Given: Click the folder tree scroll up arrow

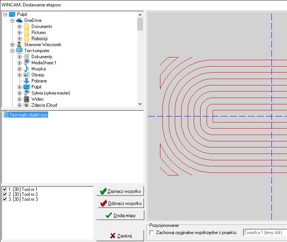Looking at the screenshot, I should (140, 15).
